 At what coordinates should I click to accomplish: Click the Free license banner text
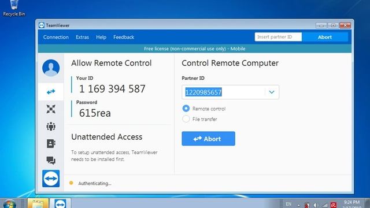click(x=195, y=49)
